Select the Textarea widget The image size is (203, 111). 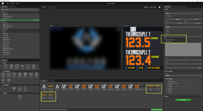(x=34, y=67)
